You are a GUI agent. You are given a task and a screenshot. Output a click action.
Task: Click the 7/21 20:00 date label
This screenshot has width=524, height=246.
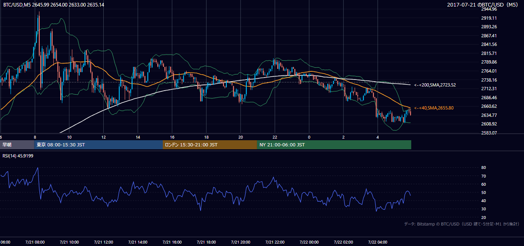click(241, 242)
